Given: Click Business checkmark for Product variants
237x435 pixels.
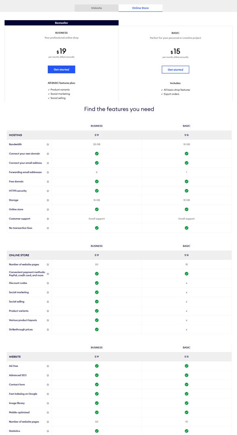Looking at the screenshot, I should [96, 311].
